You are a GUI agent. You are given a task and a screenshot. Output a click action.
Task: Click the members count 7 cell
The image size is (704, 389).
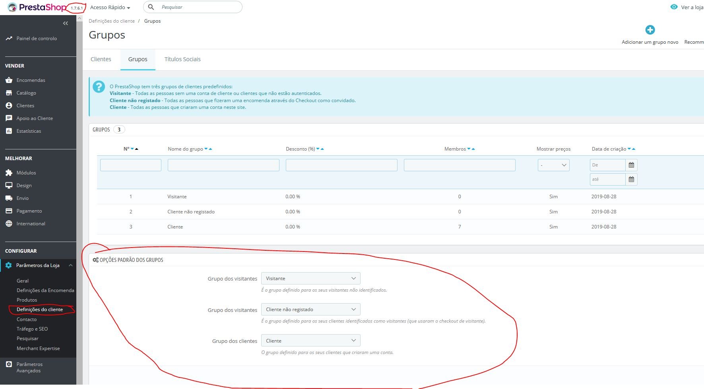click(x=460, y=227)
